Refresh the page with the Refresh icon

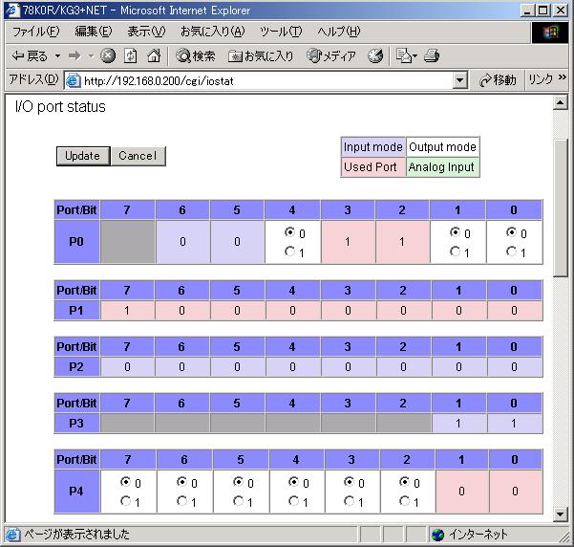(x=130, y=56)
